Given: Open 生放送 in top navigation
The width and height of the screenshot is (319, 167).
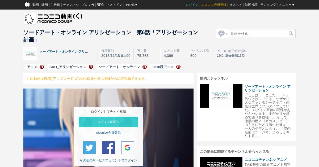Looking at the screenshot, I should [55, 5].
